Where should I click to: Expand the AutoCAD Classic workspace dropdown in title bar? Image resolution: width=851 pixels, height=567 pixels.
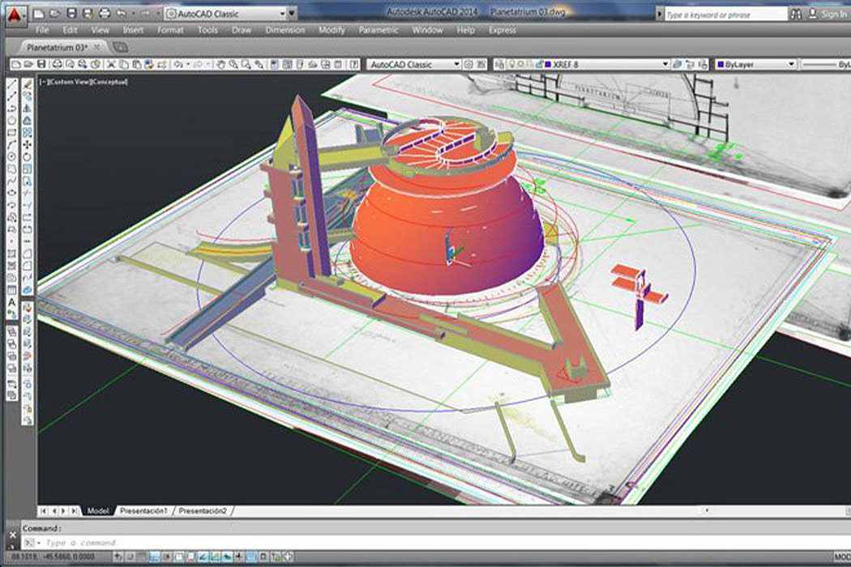[281, 14]
